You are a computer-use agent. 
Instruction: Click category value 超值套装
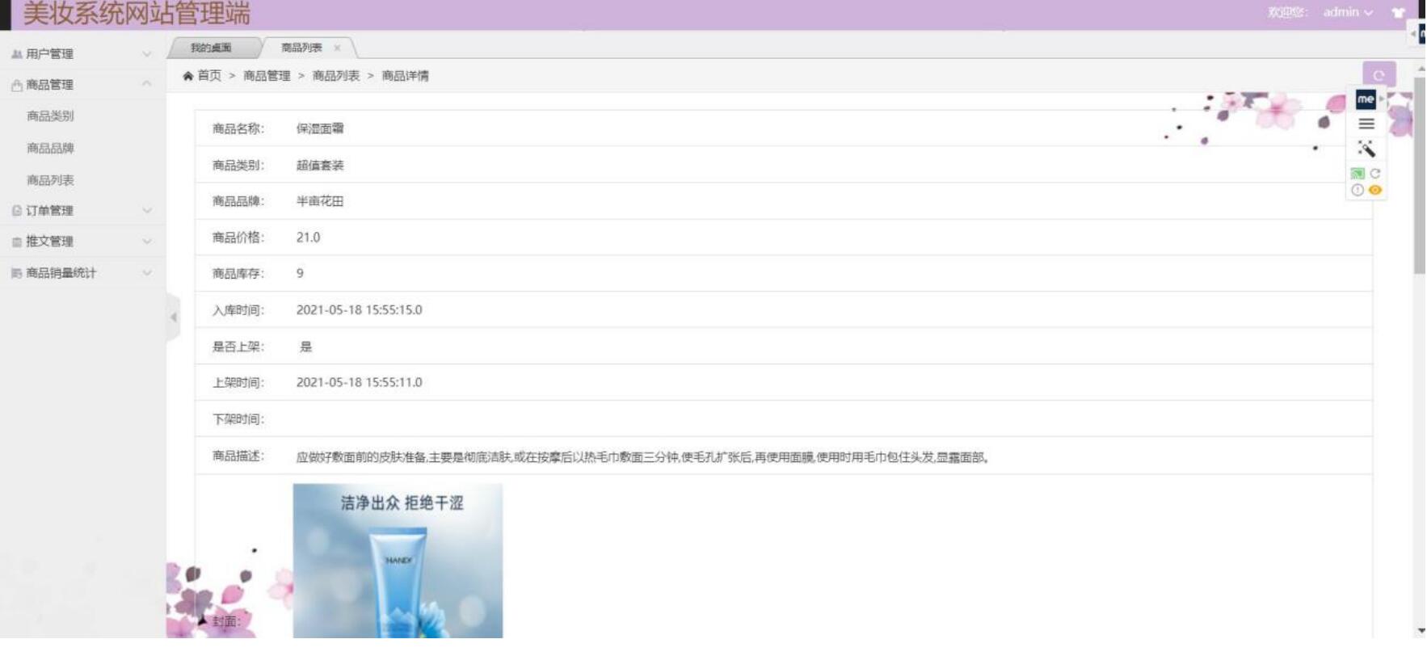[x=320, y=166]
